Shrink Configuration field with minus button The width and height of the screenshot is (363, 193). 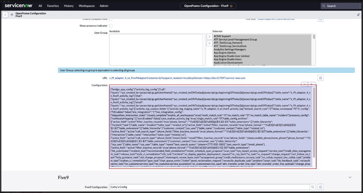coord(304,84)
